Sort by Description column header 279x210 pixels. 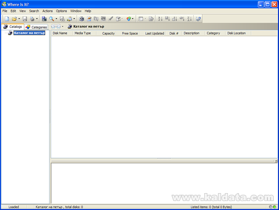point(193,33)
